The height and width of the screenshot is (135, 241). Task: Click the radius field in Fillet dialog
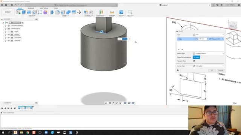point(203,39)
